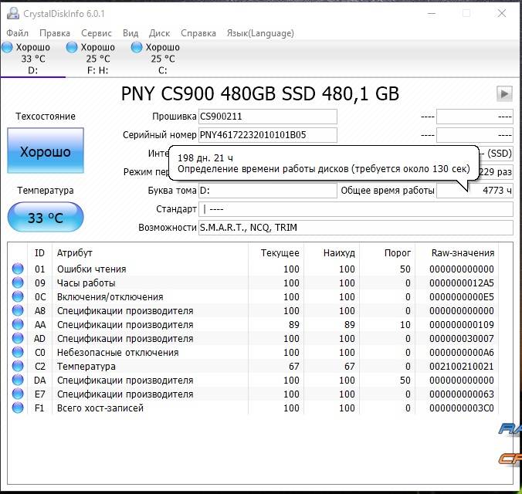Open the Справка menu
The height and width of the screenshot is (494, 522).
198,33
